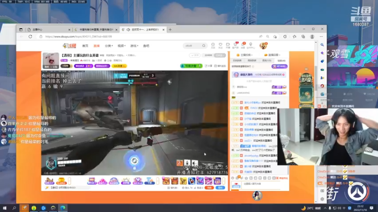Expand gift bar arrow at far right
Image resolution: width=378 pixels, height=212 pixels.
tap(223, 181)
